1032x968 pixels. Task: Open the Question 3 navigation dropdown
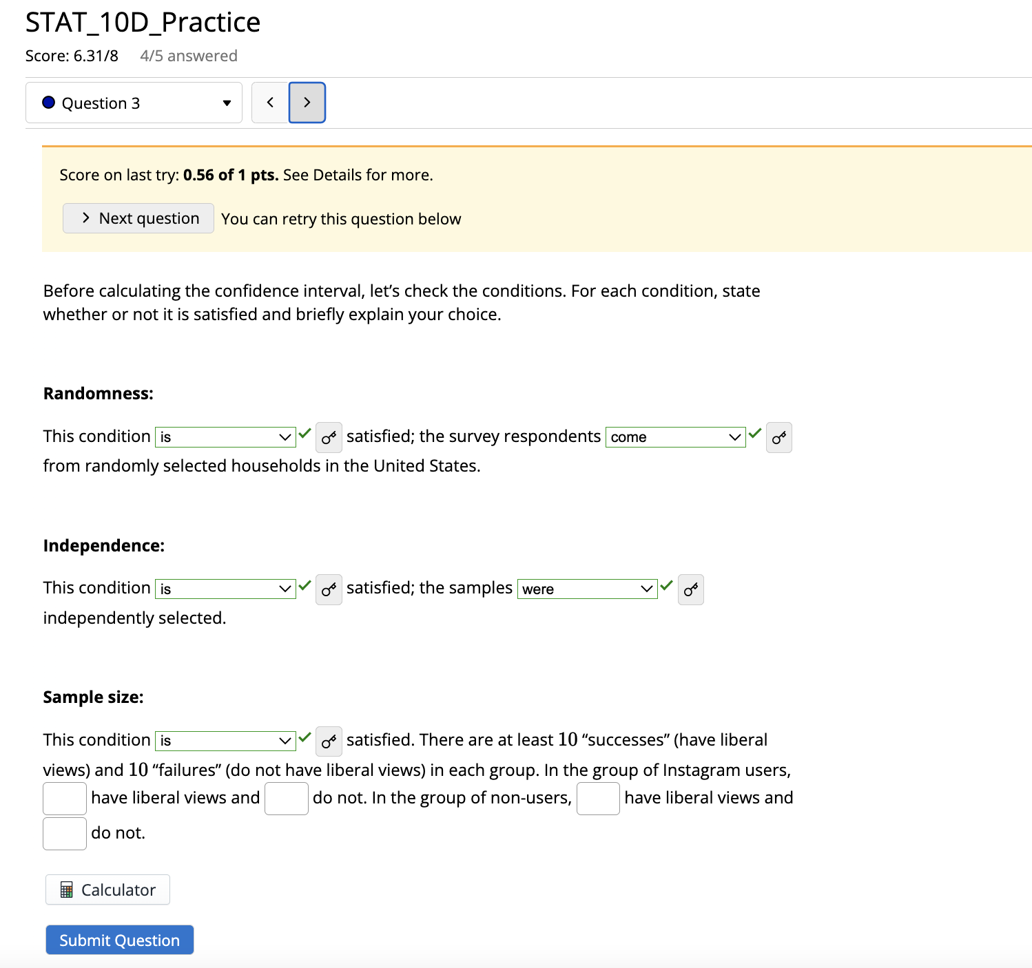click(x=134, y=102)
